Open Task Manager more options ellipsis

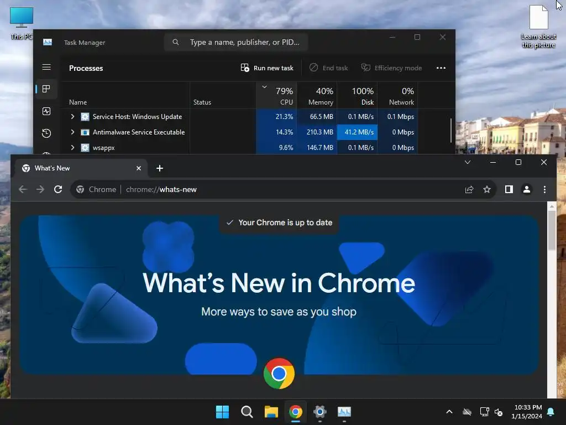(x=441, y=68)
